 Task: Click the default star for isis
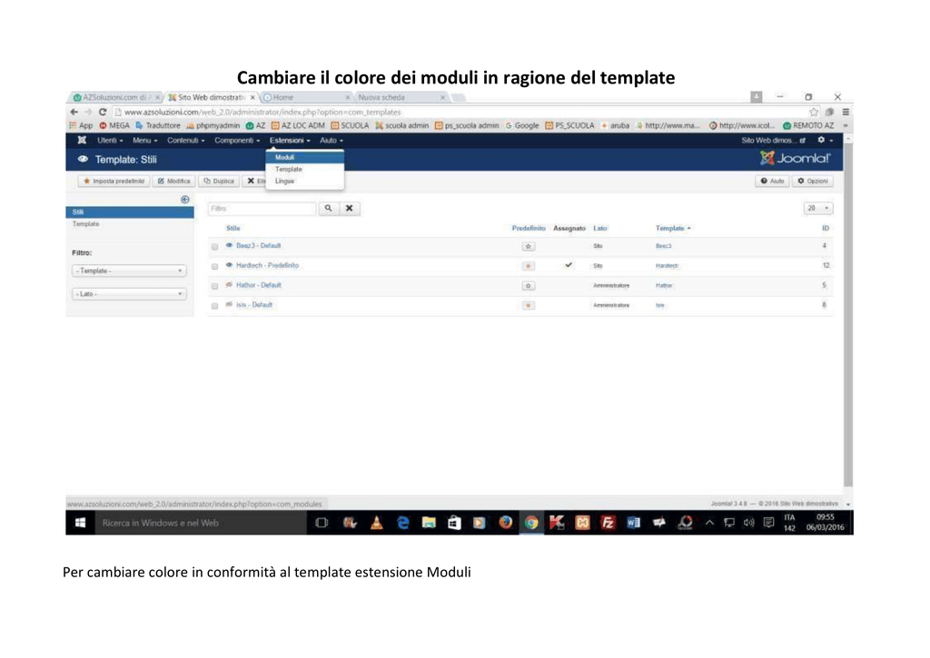529,305
